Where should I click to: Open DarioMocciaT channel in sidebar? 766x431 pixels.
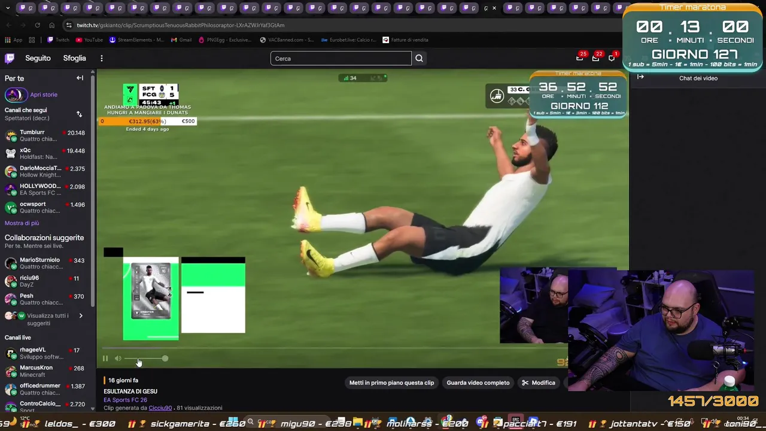click(x=45, y=171)
